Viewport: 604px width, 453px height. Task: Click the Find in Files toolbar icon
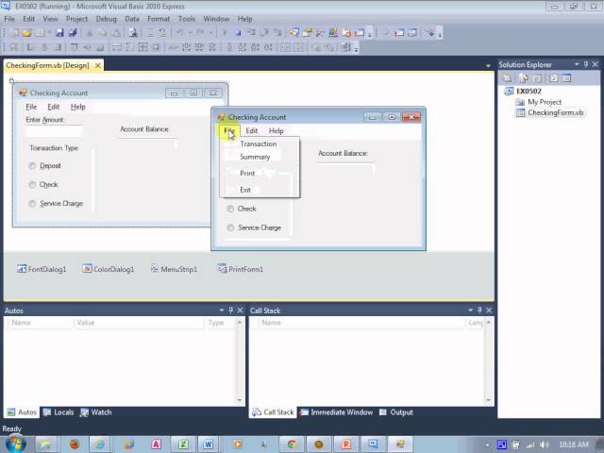(133, 33)
